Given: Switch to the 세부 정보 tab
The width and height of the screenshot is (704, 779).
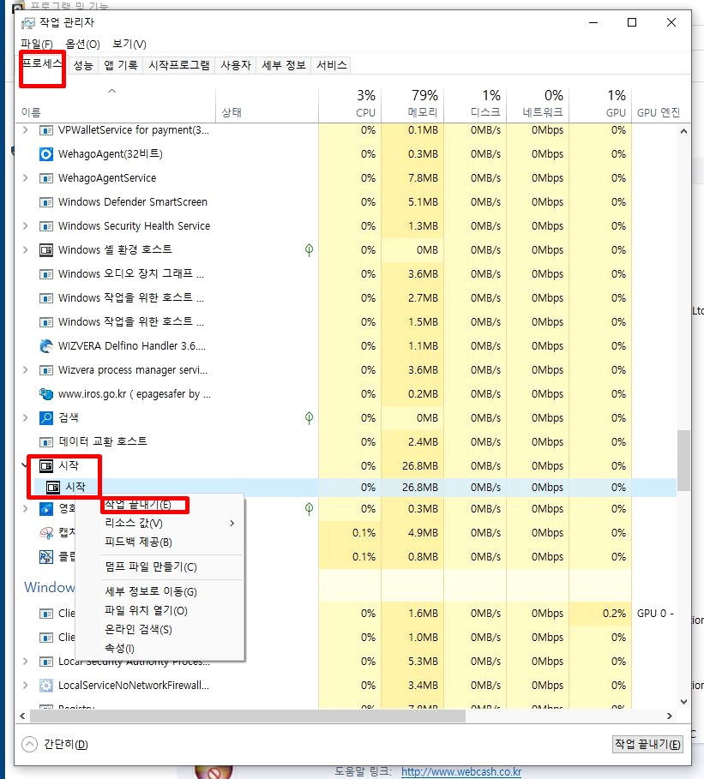Looking at the screenshot, I should (283, 65).
